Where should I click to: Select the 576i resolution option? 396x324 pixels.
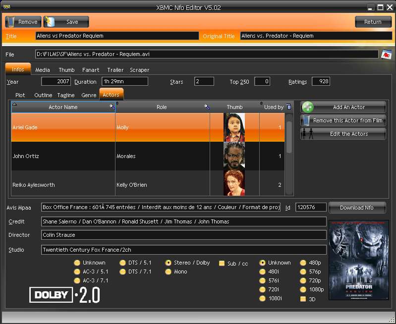[x=262, y=280]
